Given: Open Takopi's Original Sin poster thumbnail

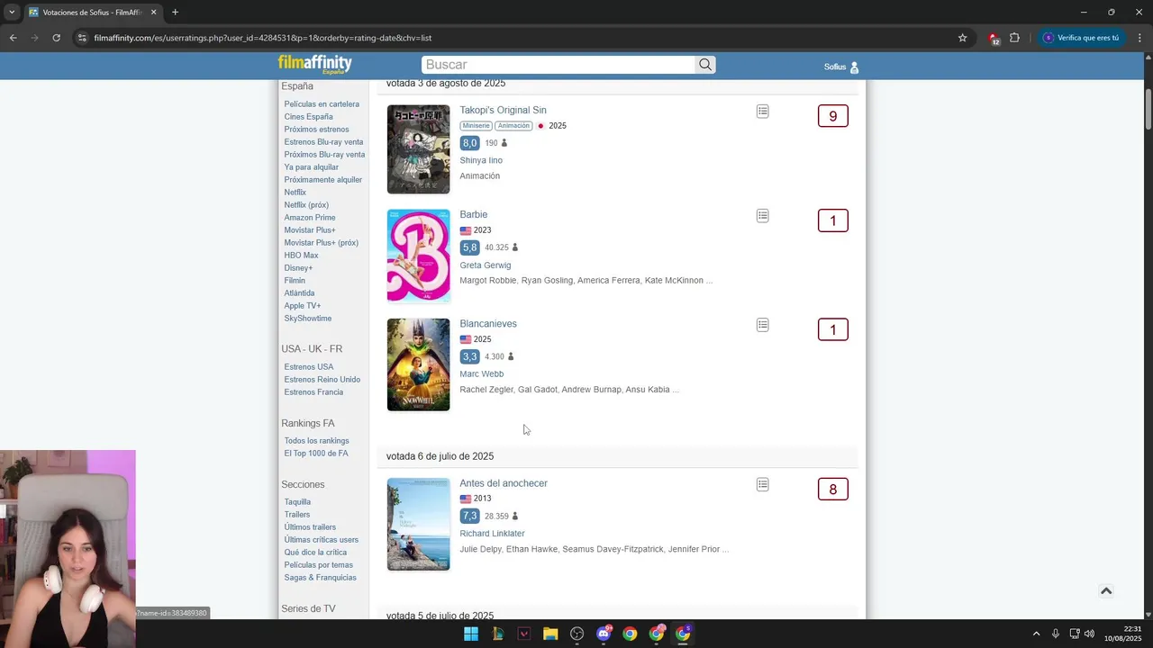Looking at the screenshot, I should [x=418, y=149].
